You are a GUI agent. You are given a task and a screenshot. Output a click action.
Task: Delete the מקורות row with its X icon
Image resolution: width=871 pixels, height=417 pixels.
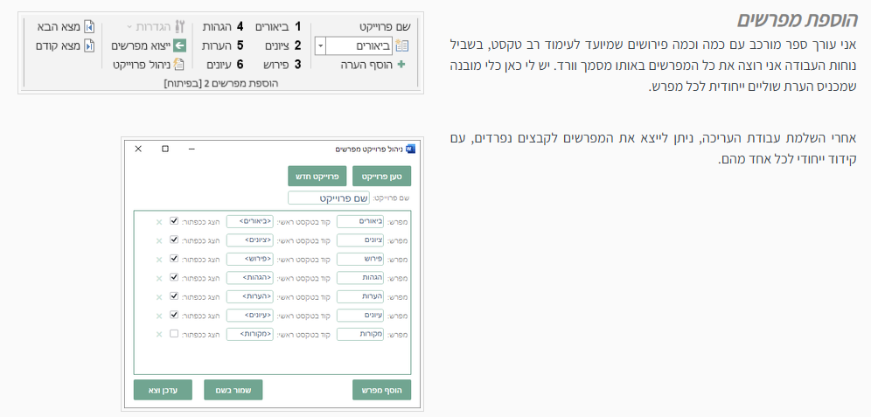pos(159,334)
